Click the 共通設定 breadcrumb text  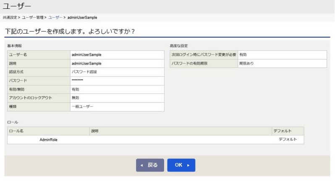coord(10,18)
